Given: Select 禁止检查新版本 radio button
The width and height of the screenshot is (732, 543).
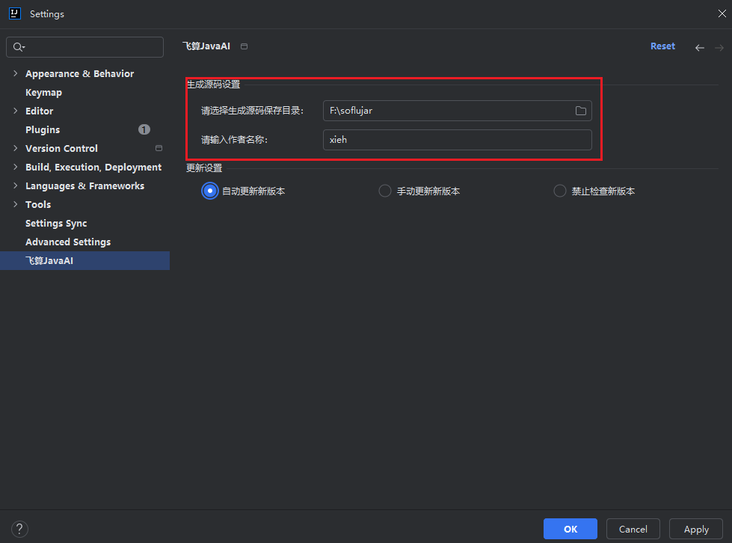Looking at the screenshot, I should [560, 191].
